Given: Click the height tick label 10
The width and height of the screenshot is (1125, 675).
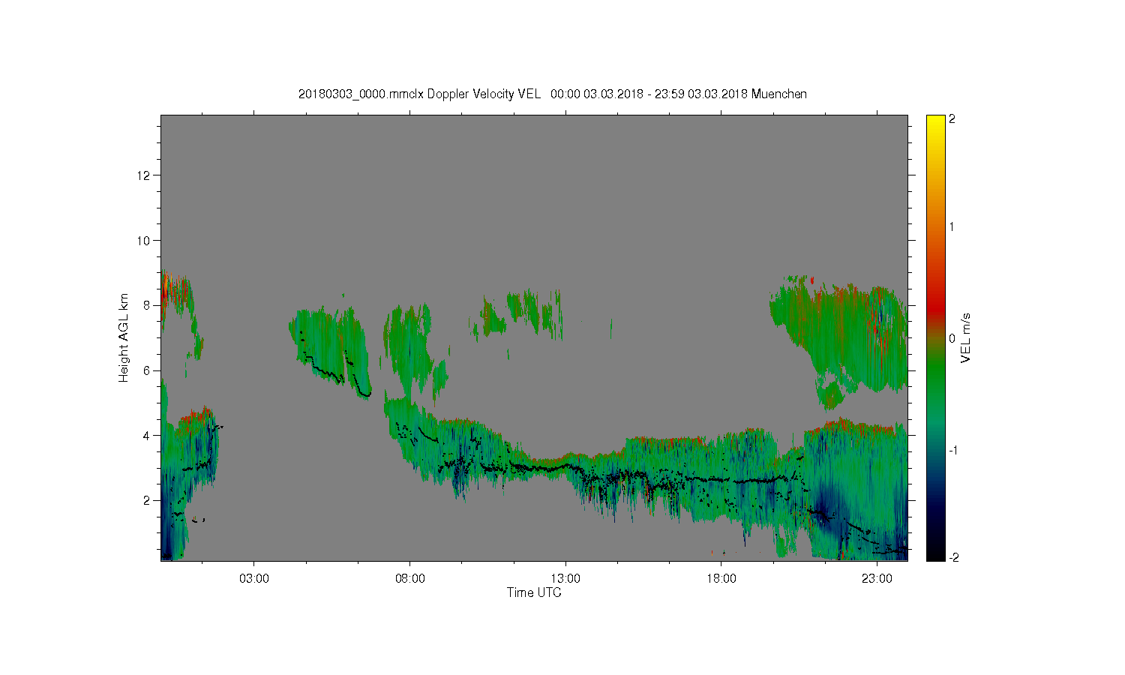Looking at the screenshot, I should coord(145,241).
